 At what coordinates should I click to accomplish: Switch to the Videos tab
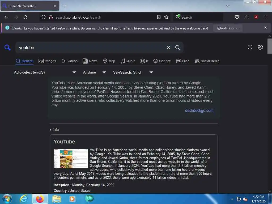pos(69,61)
